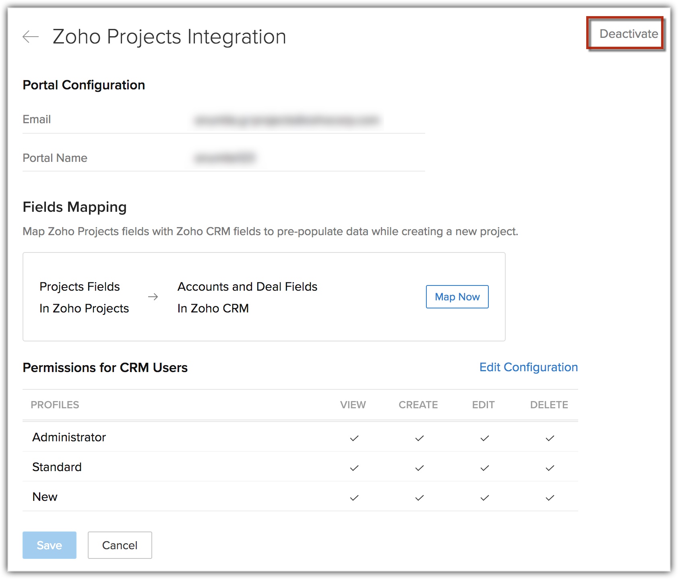Toggle New profile Create permission checkmark
Screen dimensions: 678x579
point(419,498)
